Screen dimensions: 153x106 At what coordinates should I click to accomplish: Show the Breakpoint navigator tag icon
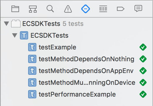point(121,9)
